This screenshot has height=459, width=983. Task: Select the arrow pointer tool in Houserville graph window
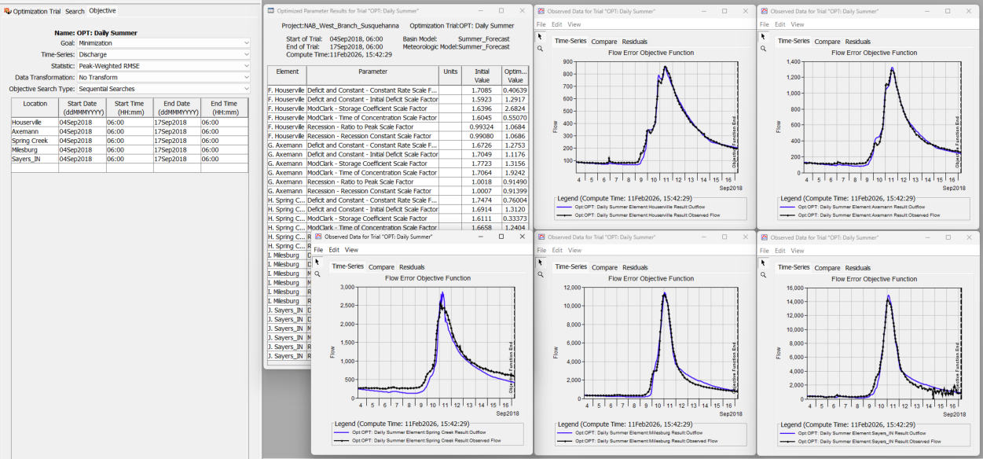[x=541, y=36]
